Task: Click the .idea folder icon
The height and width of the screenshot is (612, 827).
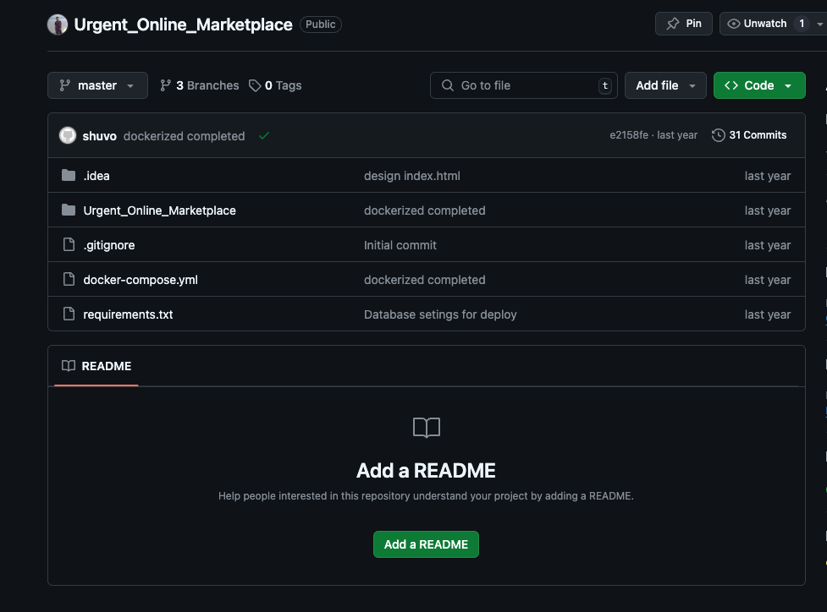Action: click(x=69, y=176)
